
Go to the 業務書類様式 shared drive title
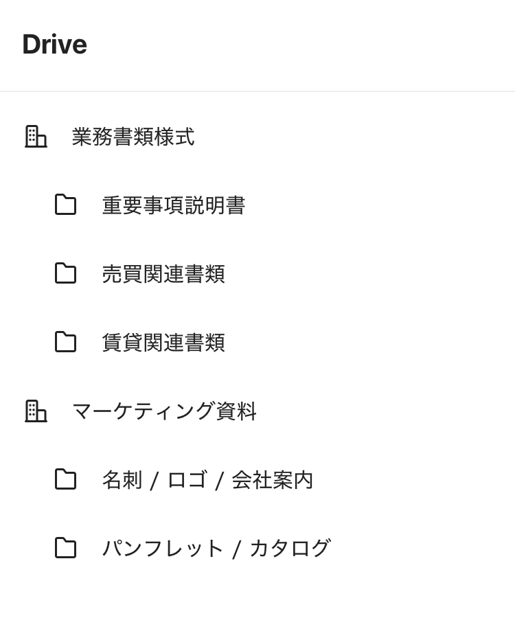point(133,137)
